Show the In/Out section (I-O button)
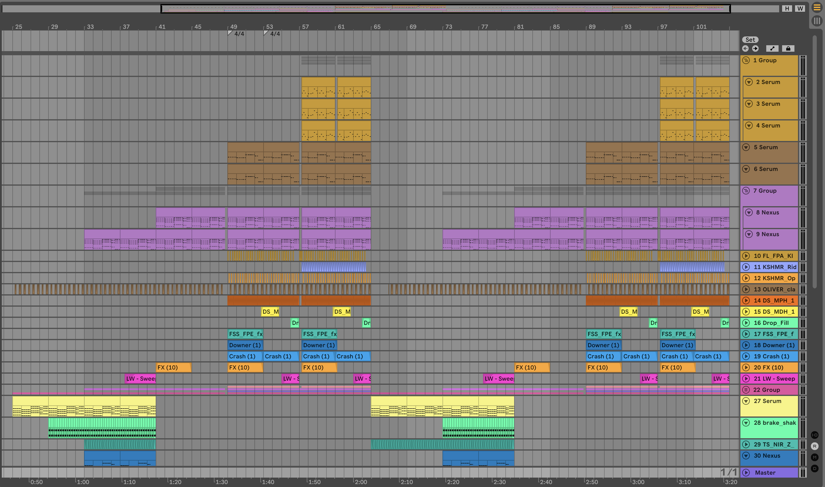Screen dimensions: 825x487 click(814, 435)
